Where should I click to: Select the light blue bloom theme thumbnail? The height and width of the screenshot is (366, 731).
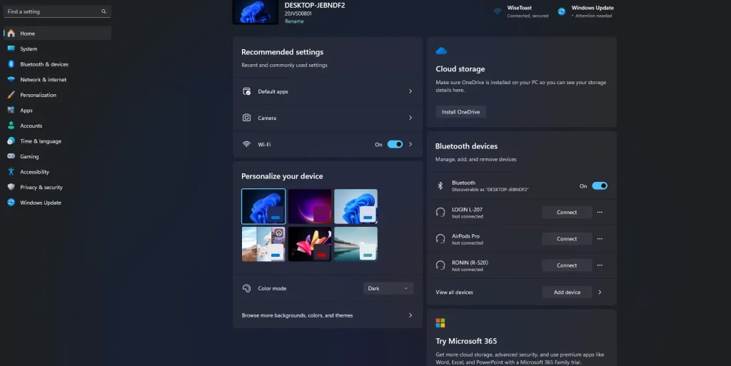pyautogui.click(x=356, y=206)
